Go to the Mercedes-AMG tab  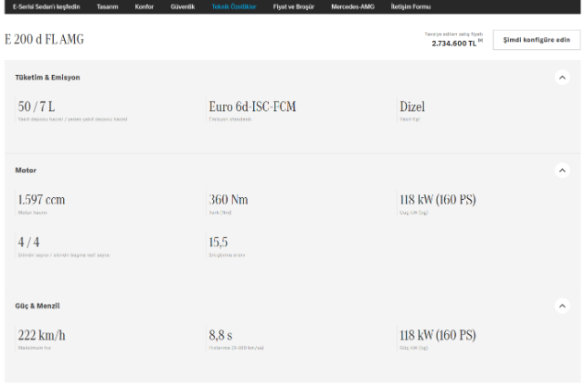pyautogui.click(x=353, y=6)
